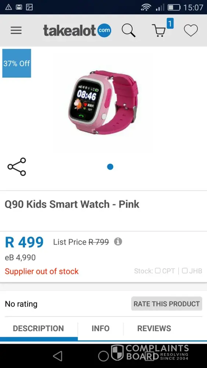View the shopping cart
Screen dimensions: 207x368
click(x=160, y=31)
